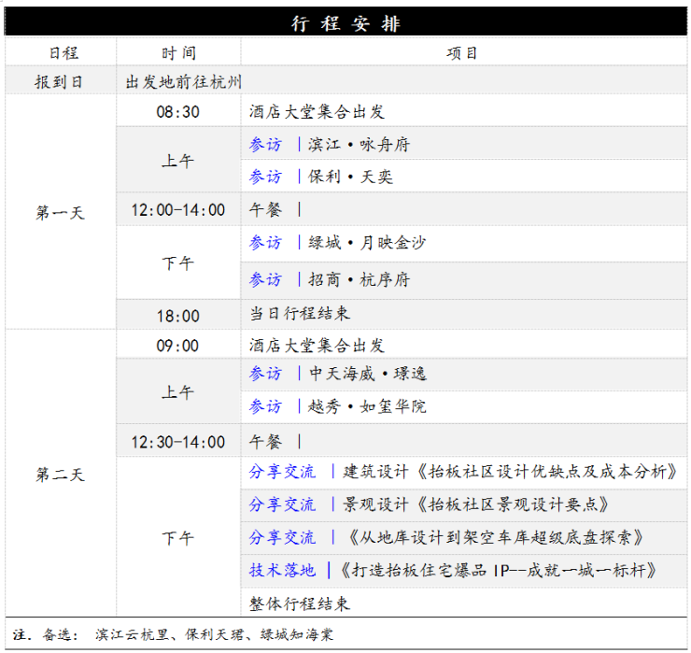Click the 第一天 cell
Viewport: 691px width, 653px height.
point(61,212)
